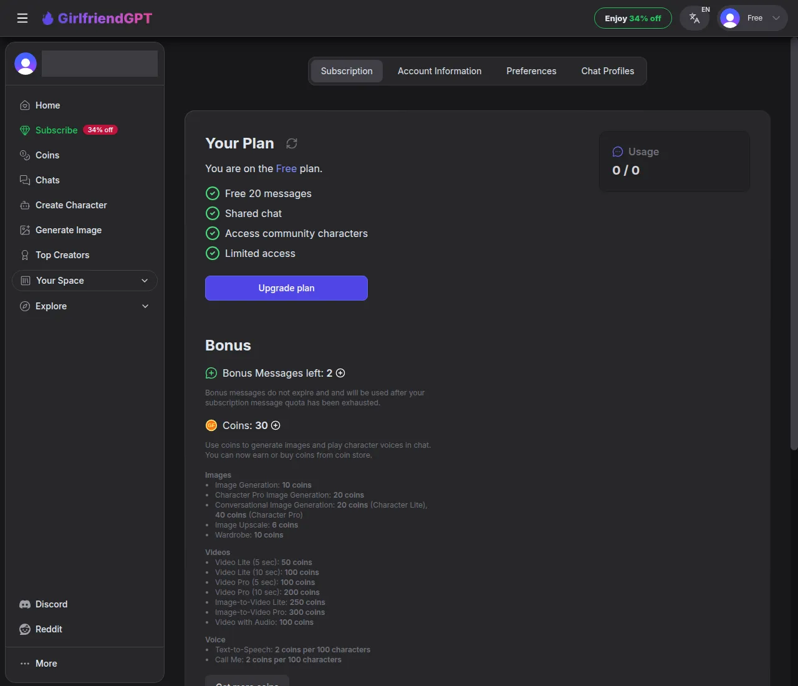This screenshot has width=798, height=686.
Task: Expand the Your Space section
Action: coord(85,281)
